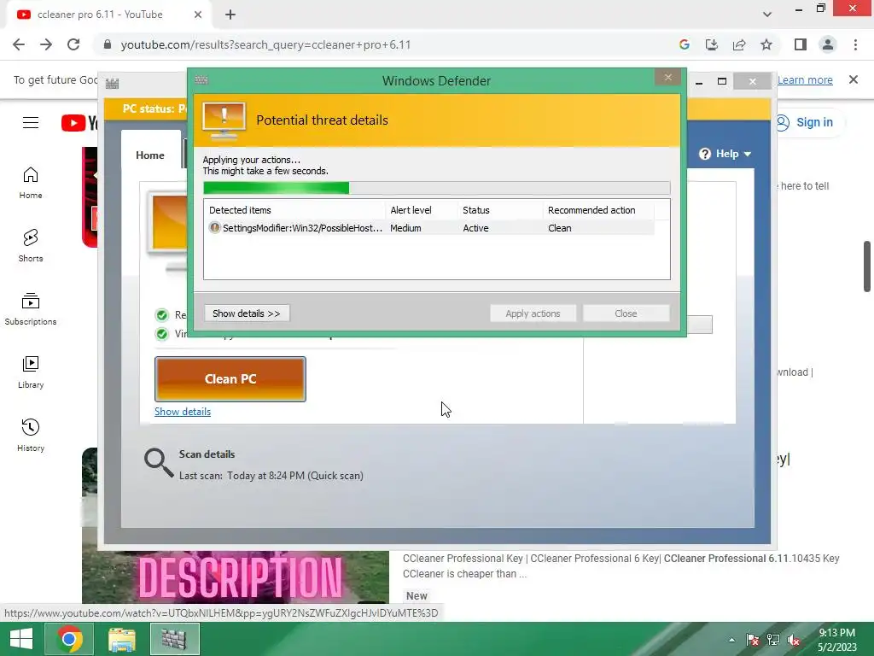Viewport: 874px width, 656px height.
Task: Open a new Chrome tab with plus
Action: [x=230, y=15]
